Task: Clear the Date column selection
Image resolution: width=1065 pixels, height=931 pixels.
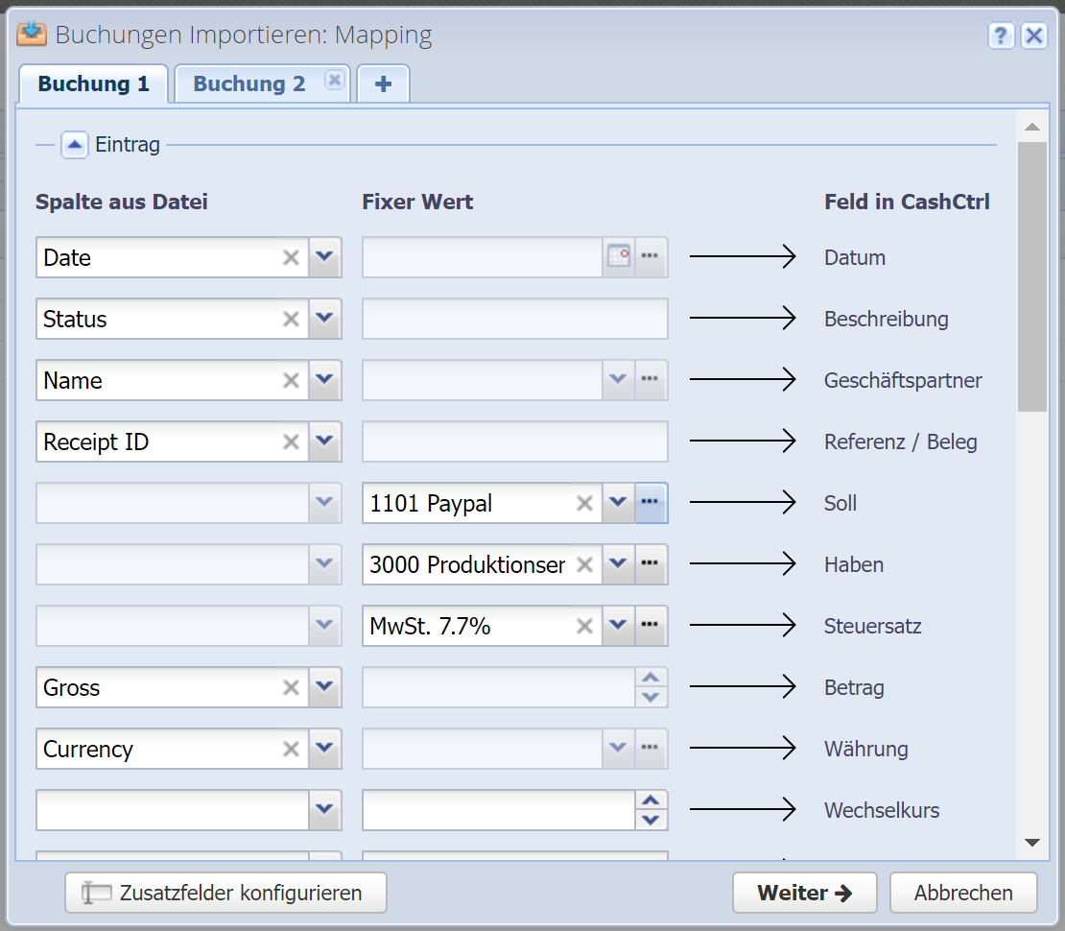Action: tap(291, 257)
